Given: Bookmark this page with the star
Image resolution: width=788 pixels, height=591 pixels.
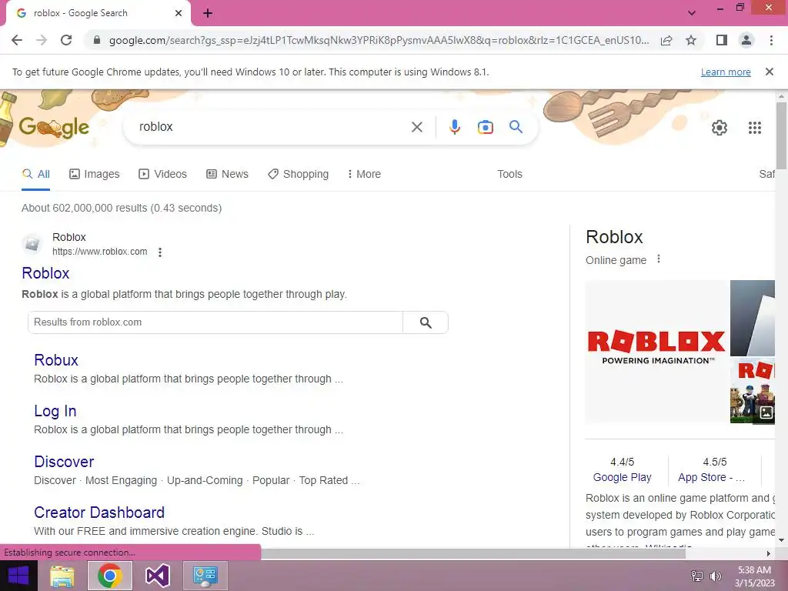Looking at the screenshot, I should pos(691,40).
